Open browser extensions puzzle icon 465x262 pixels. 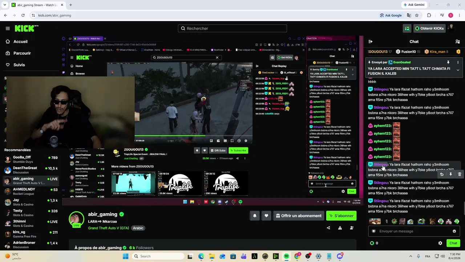pos(429,15)
